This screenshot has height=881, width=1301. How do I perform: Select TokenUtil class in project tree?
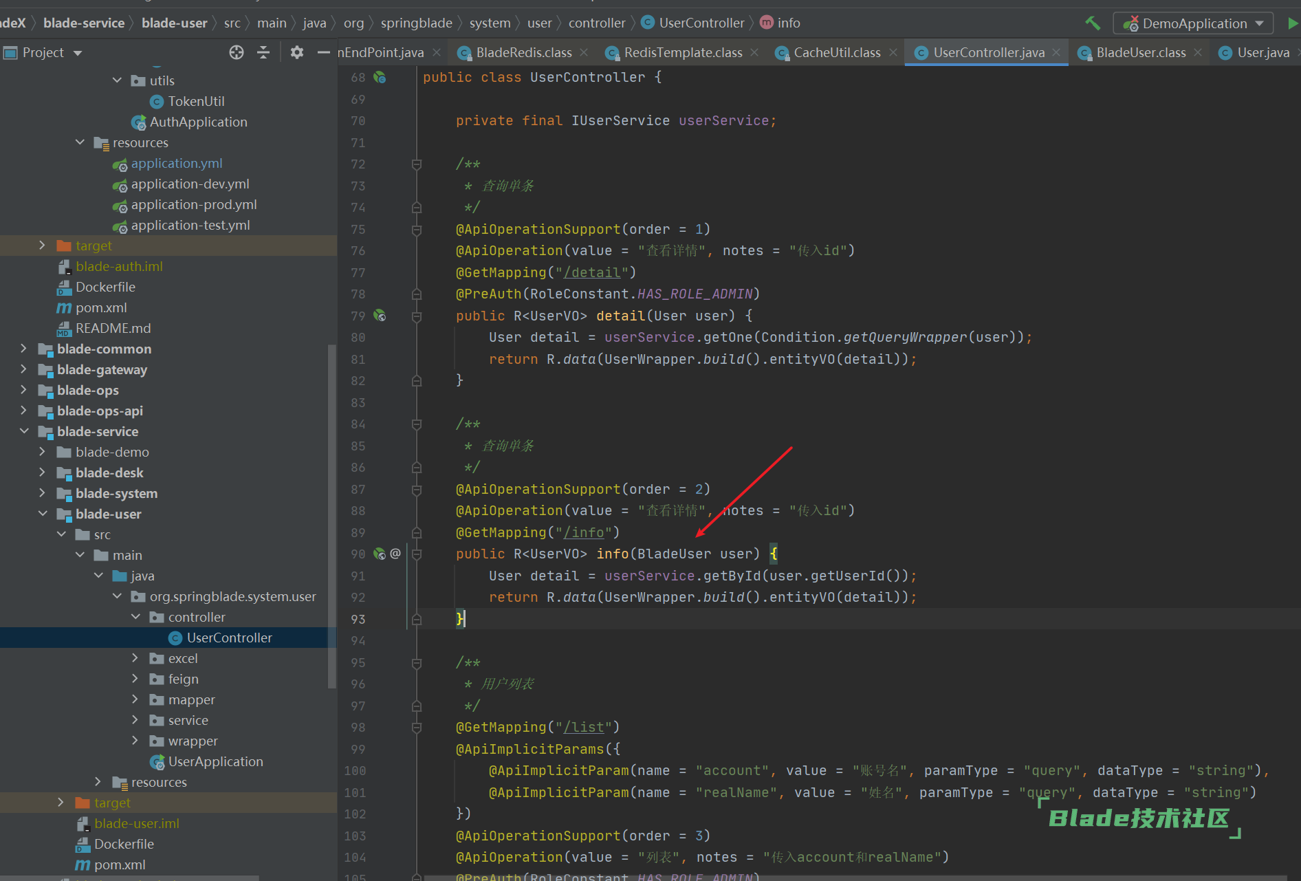[196, 101]
